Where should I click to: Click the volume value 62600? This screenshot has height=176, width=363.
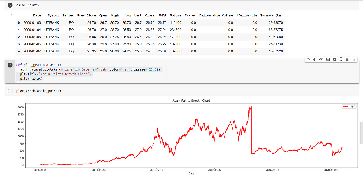click(177, 51)
